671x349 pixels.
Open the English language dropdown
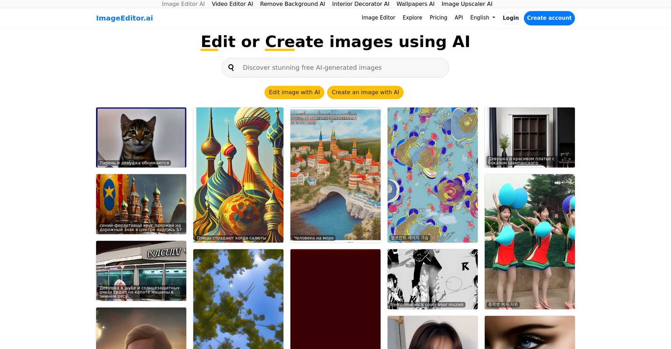[482, 18]
